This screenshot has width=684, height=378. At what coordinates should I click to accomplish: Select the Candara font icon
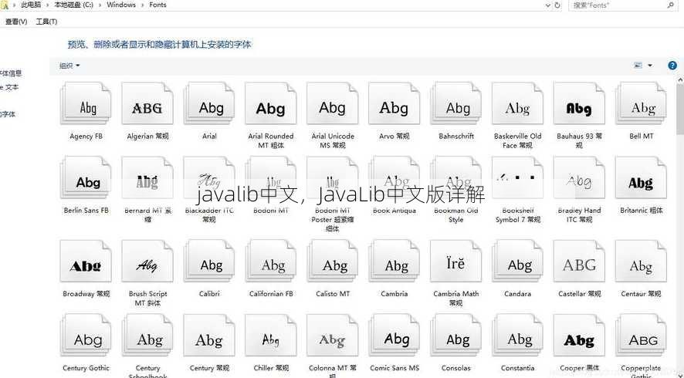click(518, 262)
